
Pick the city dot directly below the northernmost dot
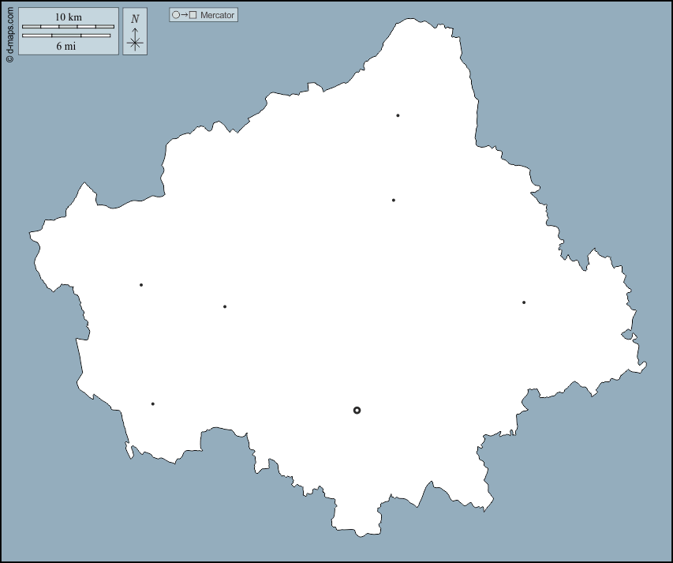click(394, 200)
